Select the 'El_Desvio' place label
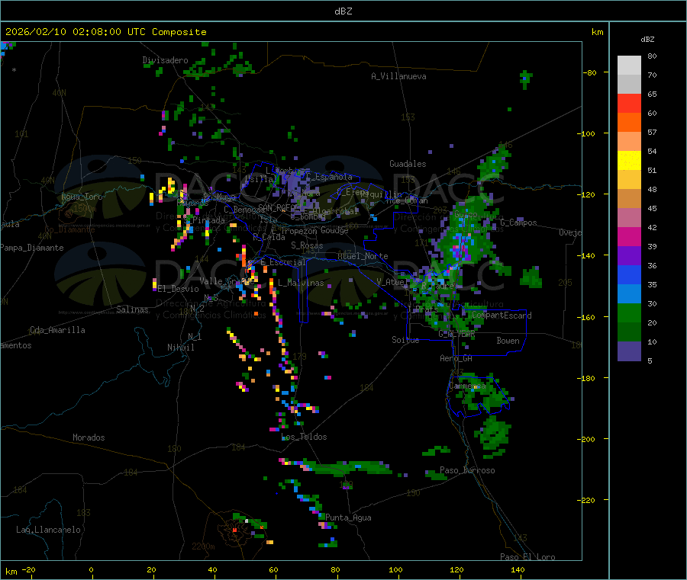This screenshot has width=687, height=580. tap(179, 289)
